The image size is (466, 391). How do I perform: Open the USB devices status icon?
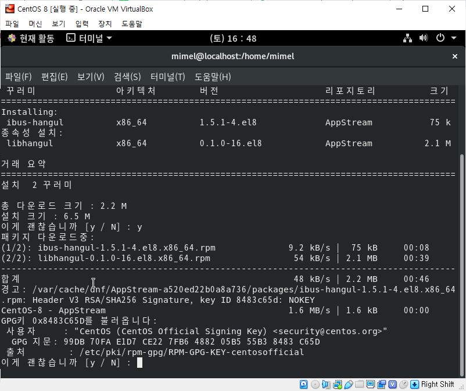349,385
